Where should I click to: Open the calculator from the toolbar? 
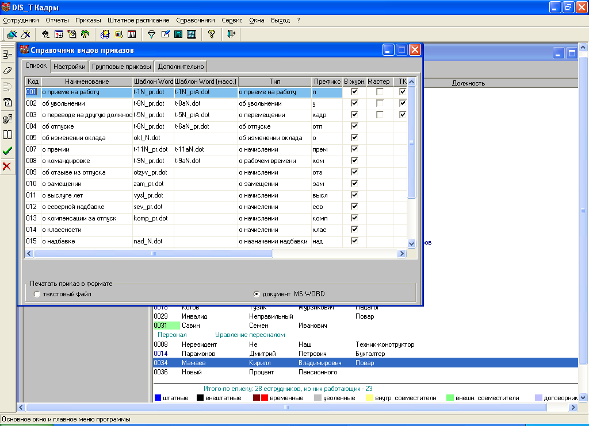[x=178, y=34]
